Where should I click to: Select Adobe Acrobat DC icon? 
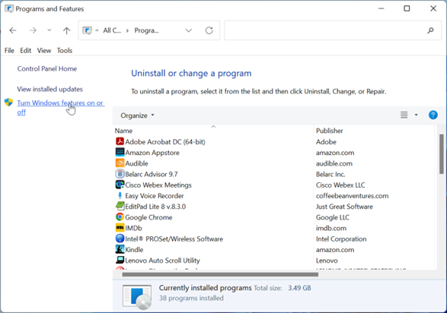click(x=120, y=141)
